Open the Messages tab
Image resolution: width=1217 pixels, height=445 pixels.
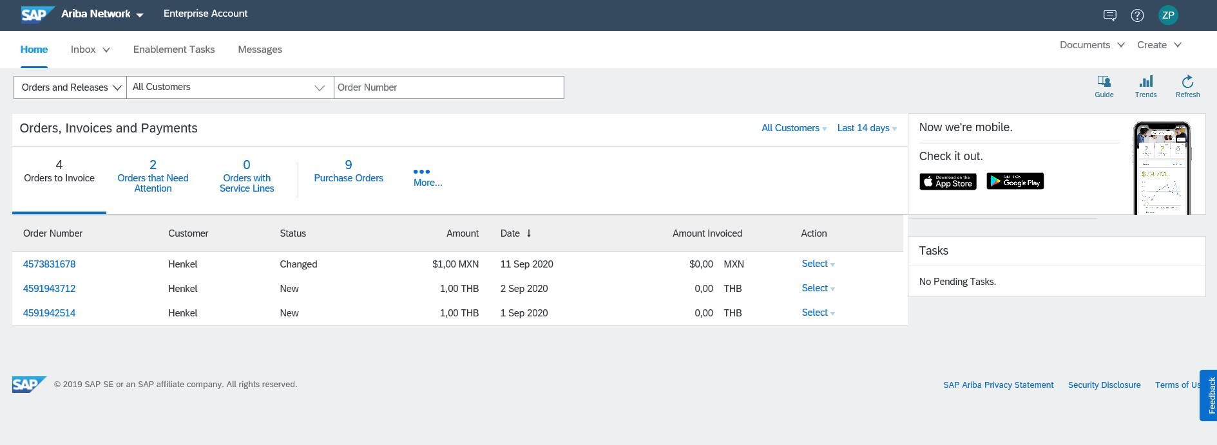260,50
